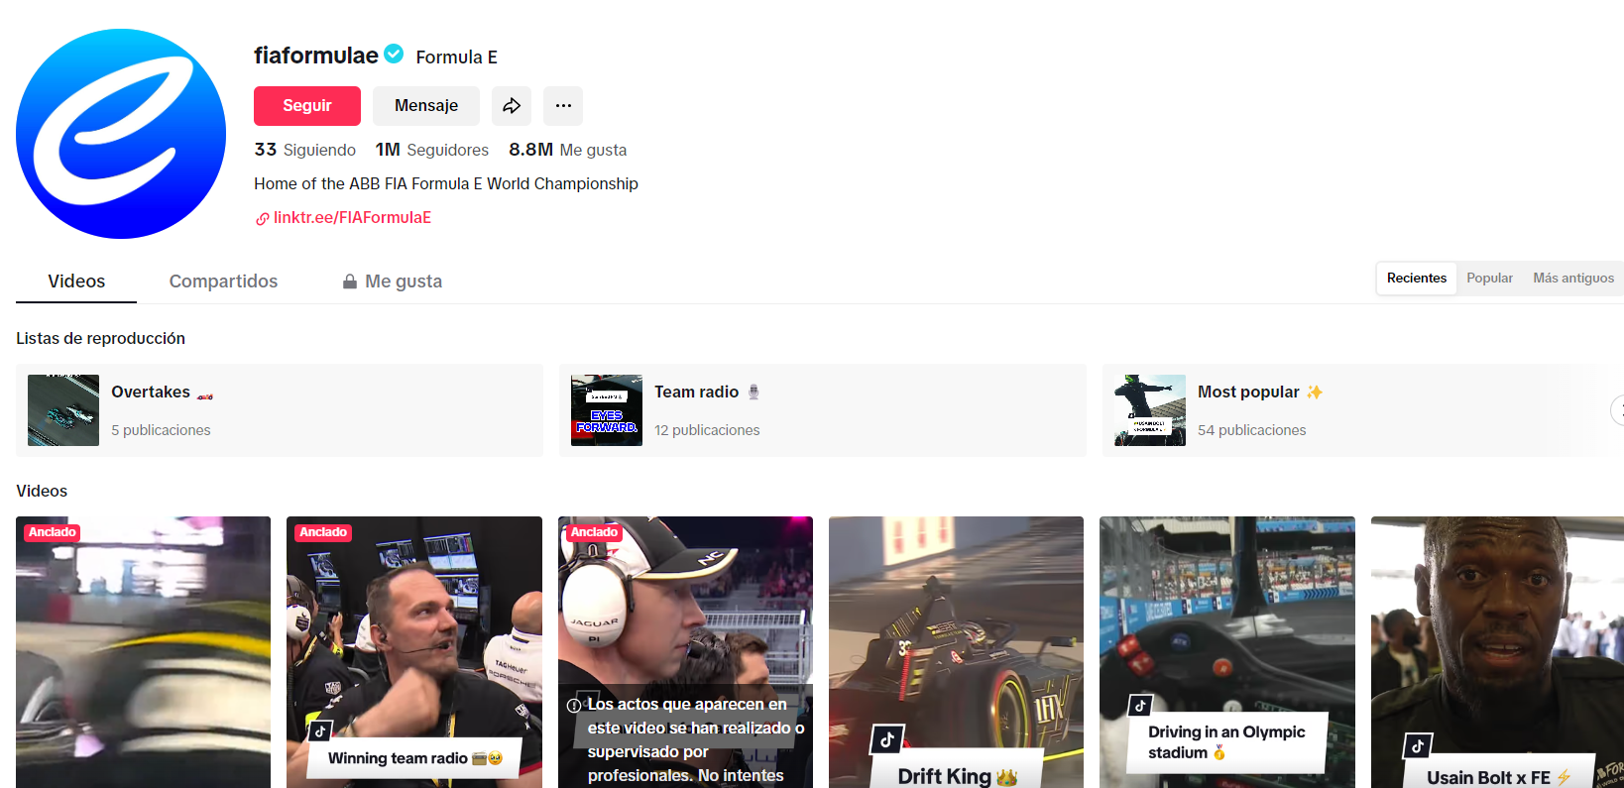The width and height of the screenshot is (1624, 788).
Task: Switch to the Compartidos tab
Action: click(223, 281)
